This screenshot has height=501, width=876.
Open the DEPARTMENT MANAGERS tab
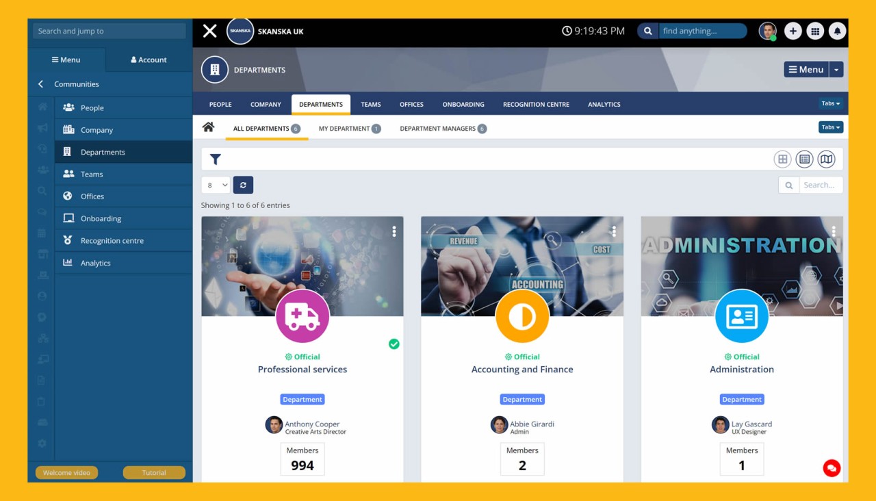(443, 128)
